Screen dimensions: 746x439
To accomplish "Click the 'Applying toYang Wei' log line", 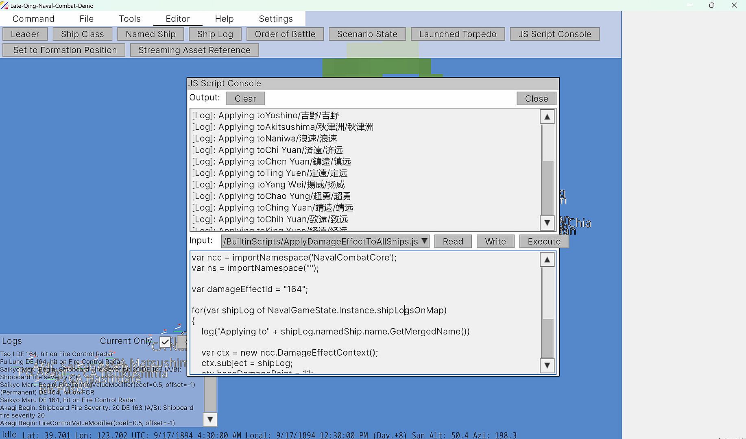I will [268, 185].
